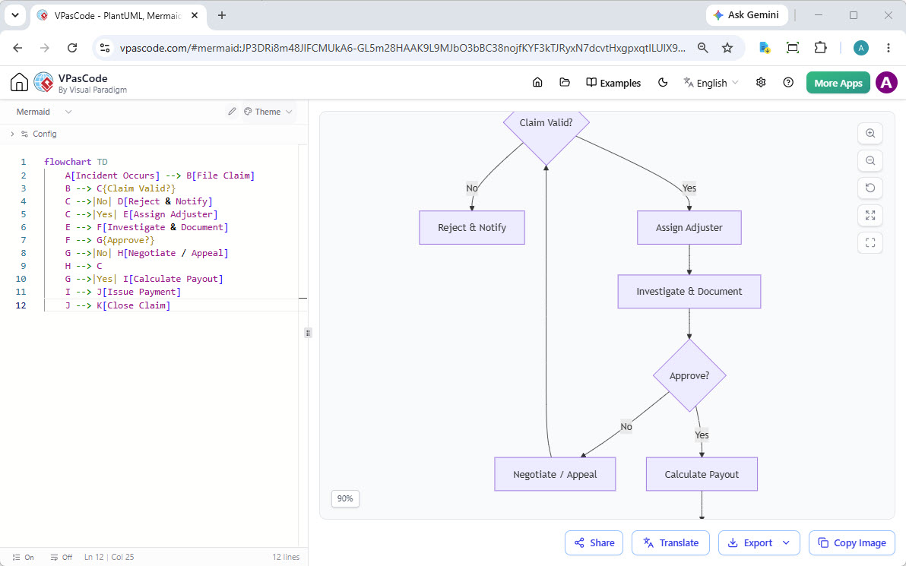Click the screenshot capture extension icon
Viewport: 906px width, 566px height.
pyautogui.click(x=793, y=48)
